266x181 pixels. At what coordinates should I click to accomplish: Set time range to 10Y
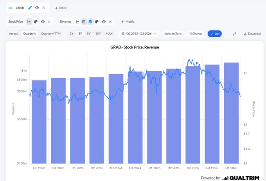[x=98, y=34]
